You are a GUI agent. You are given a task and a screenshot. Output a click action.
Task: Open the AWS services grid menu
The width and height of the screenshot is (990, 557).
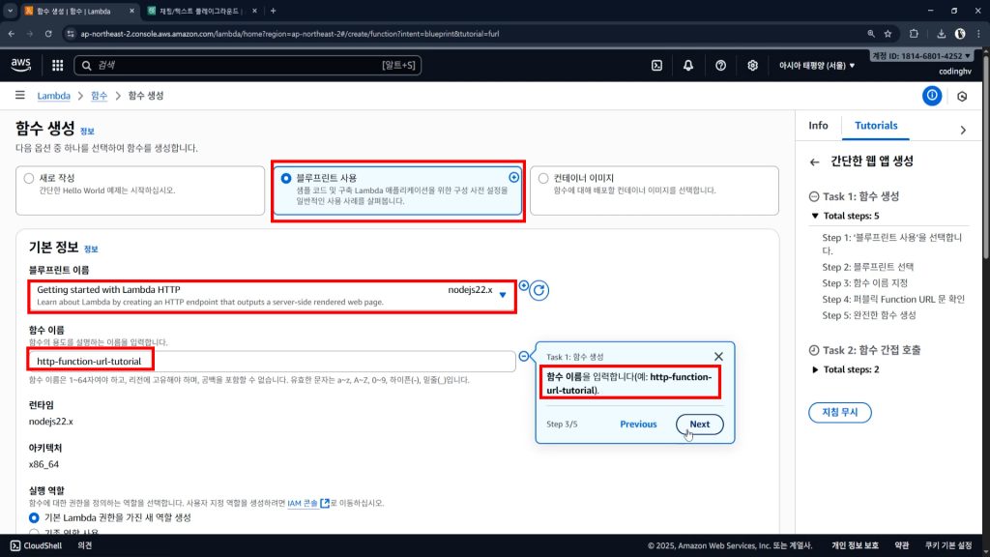tap(57, 65)
